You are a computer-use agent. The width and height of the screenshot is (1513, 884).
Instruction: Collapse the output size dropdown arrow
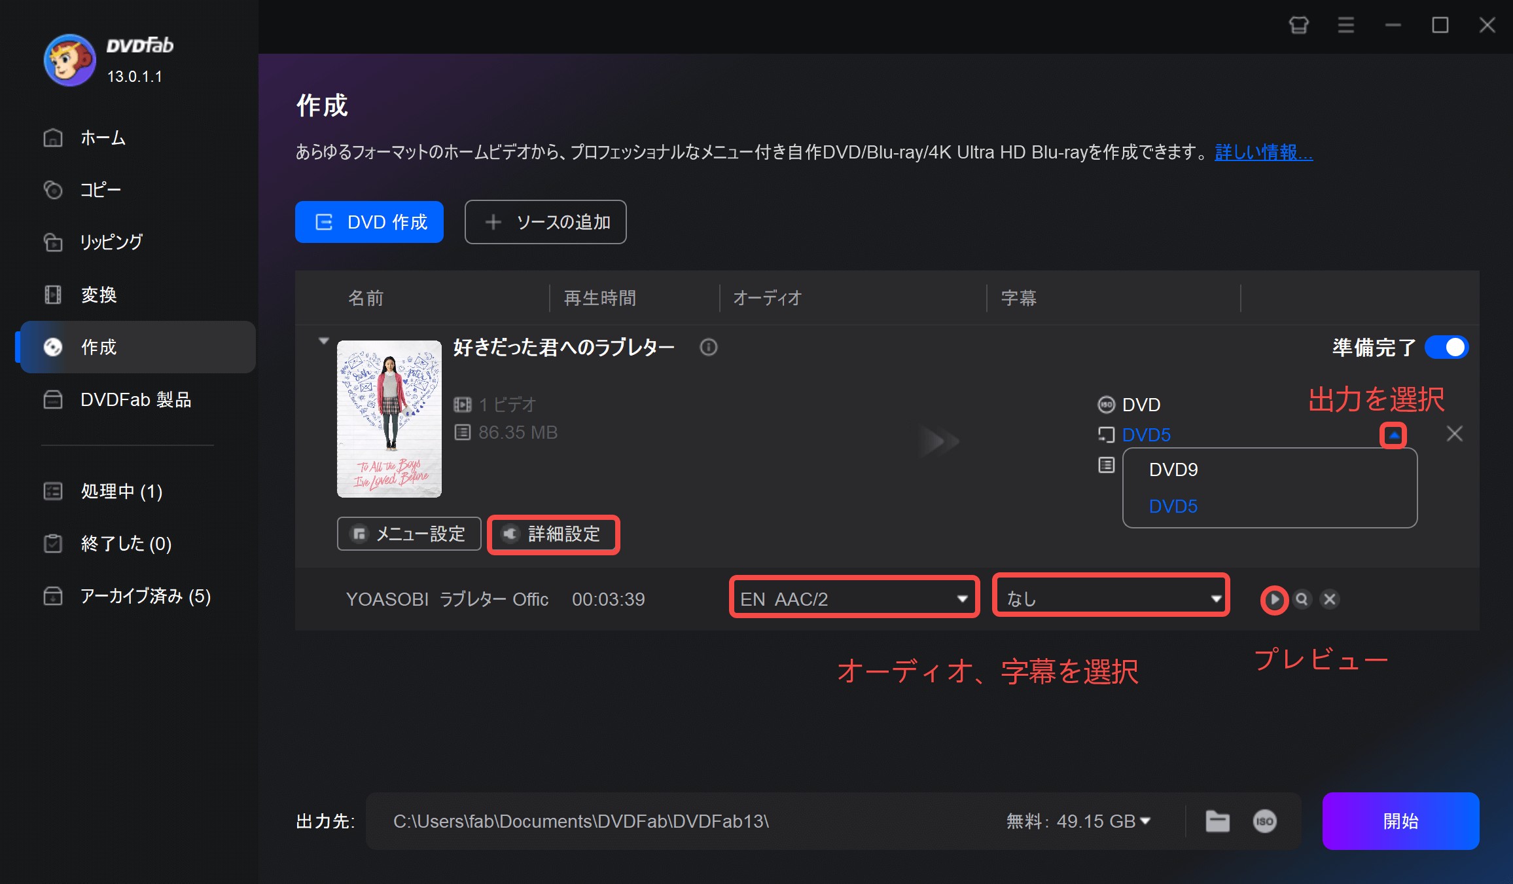click(x=1394, y=435)
